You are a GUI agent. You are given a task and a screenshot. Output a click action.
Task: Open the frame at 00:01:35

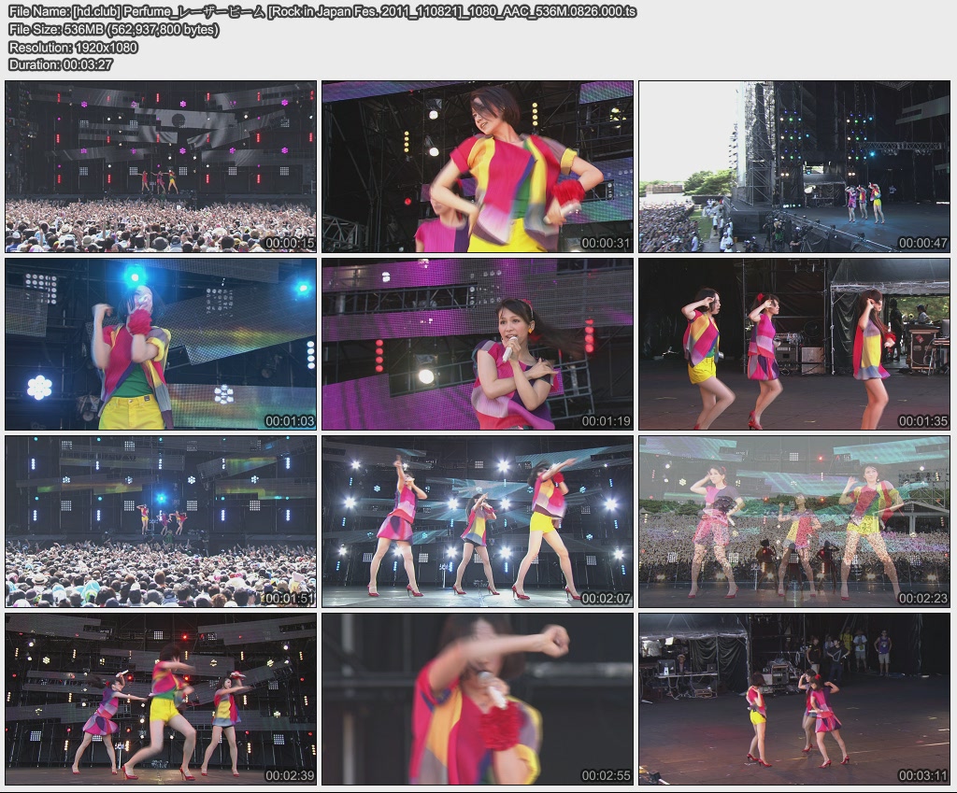pyautogui.click(x=794, y=344)
